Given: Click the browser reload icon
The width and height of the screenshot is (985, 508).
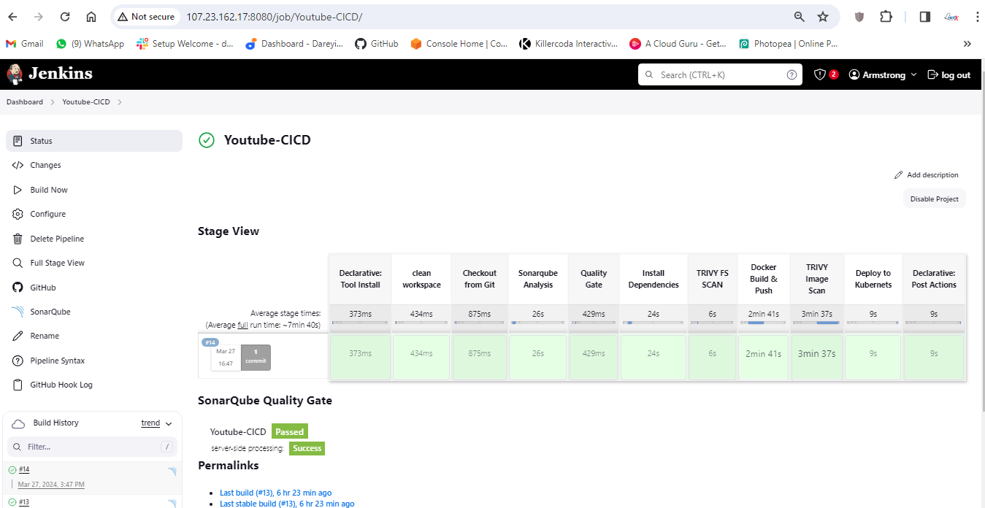Looking at the screenshot, I should point(65,17).
